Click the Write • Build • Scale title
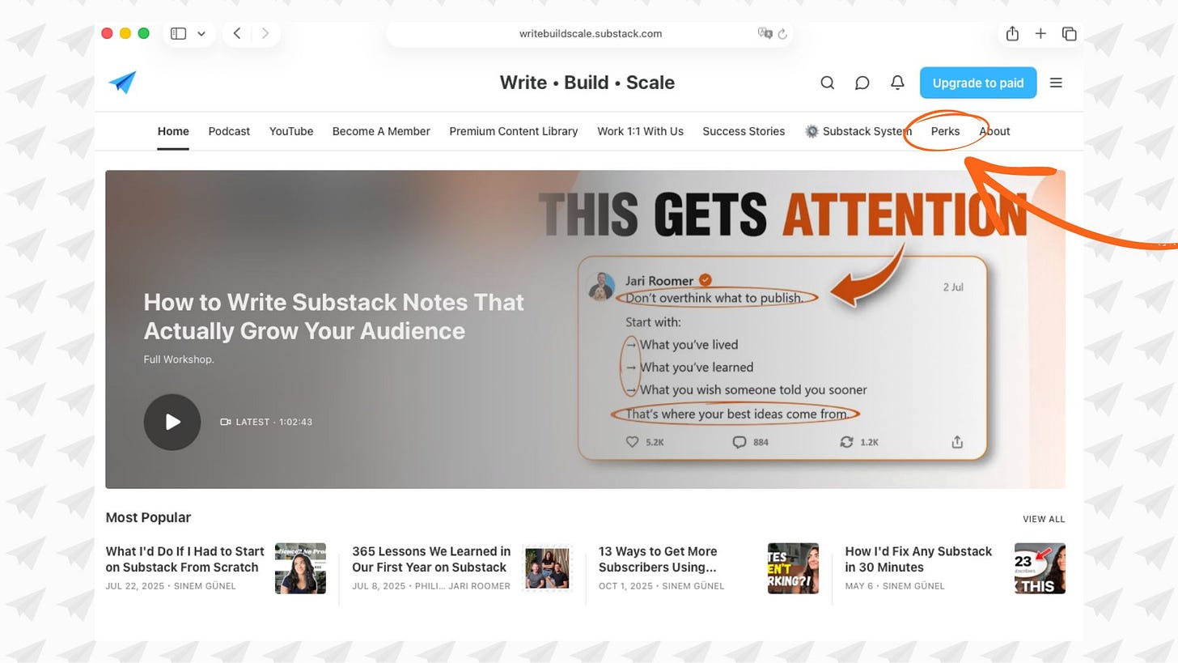Image resolution: width=1178 pixels, height=663 pixels. (587, 83)
